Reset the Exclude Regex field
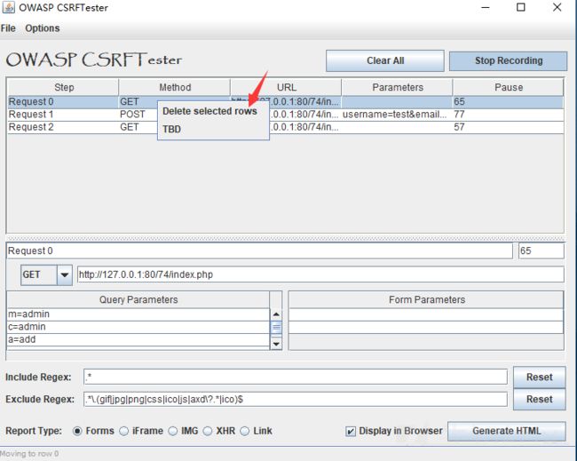 [539, 399]
